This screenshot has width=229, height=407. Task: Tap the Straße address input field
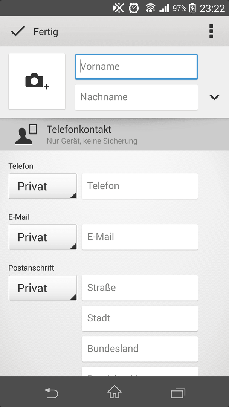[x=140, y=288]
